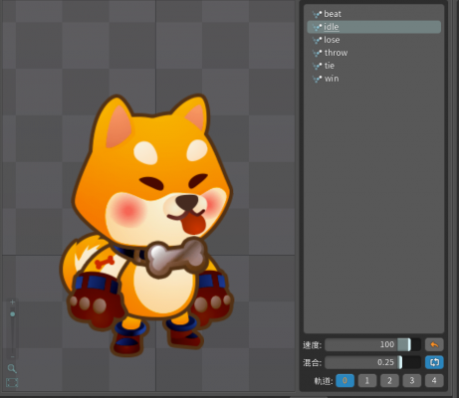Select track 1
Viewport: 459px width, 398px height.
point(367,380)
